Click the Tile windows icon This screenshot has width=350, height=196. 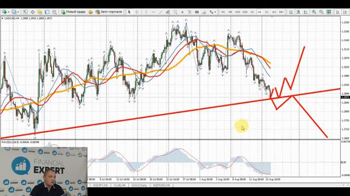point(329,12)
